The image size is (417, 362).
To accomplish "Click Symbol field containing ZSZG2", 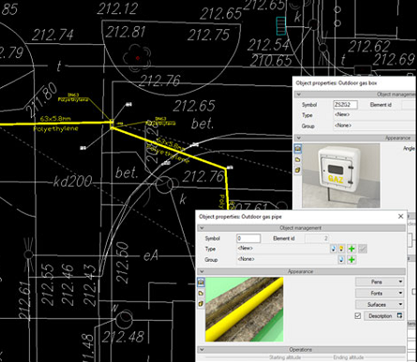I will [x=346, y=105].
